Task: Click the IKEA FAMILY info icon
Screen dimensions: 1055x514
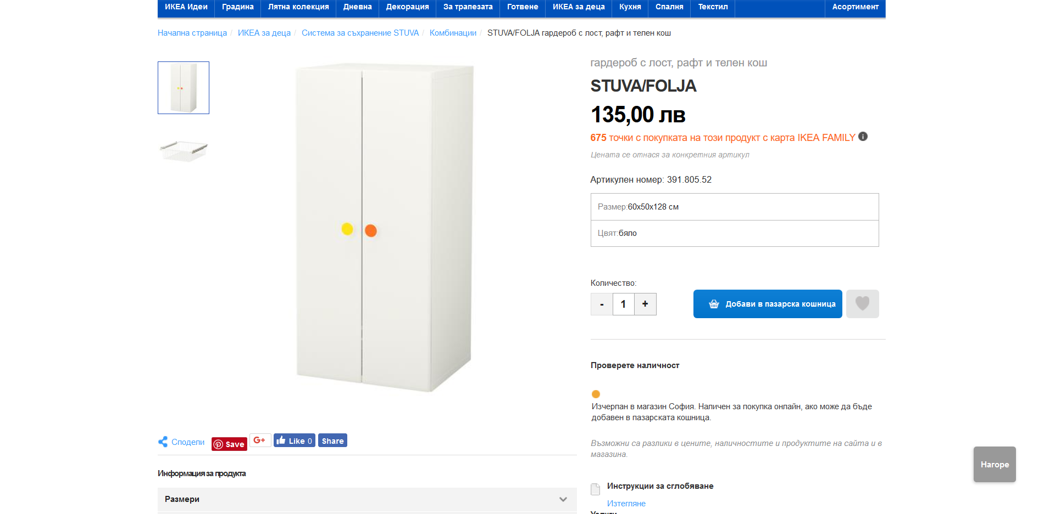Action: tap(863, 137)
